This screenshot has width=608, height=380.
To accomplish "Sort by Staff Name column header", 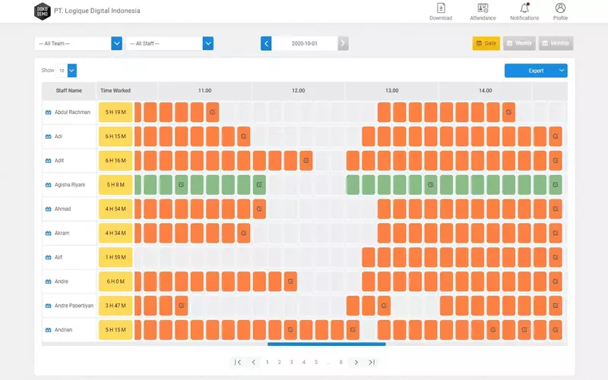I will click(x=68, y=90).
